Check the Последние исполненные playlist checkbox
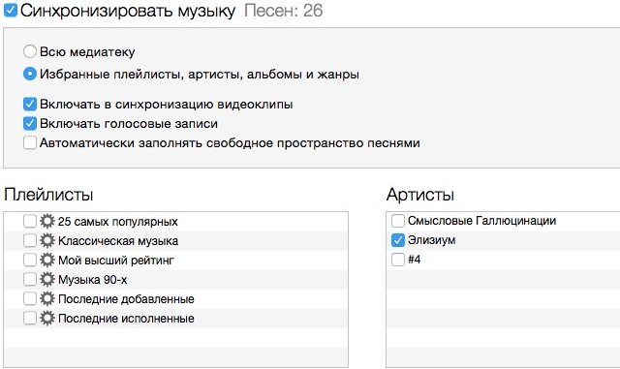 tap(30, 318)
